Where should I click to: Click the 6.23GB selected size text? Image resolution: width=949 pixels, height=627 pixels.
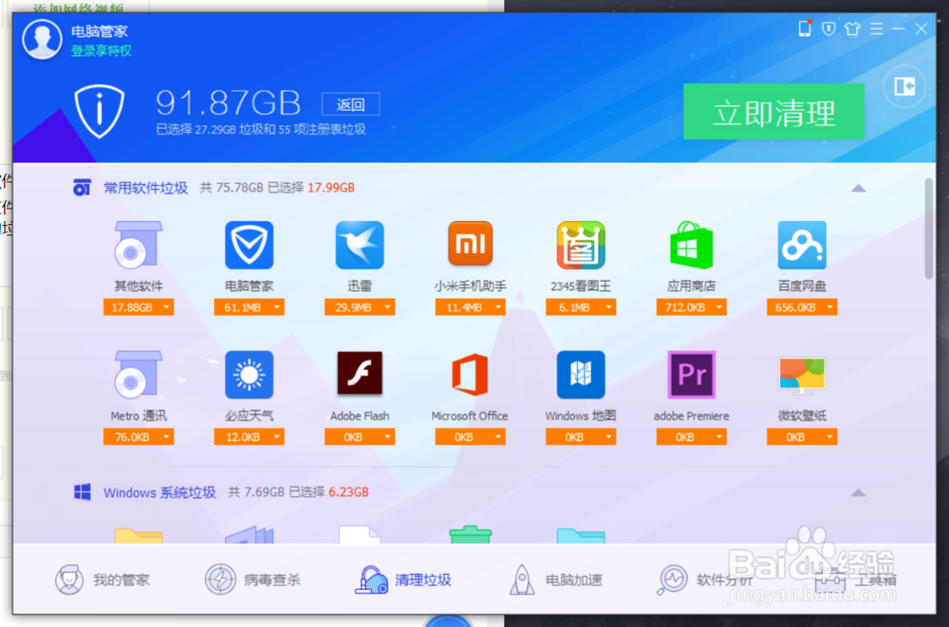pyautogui.click(x=348, y=492)
